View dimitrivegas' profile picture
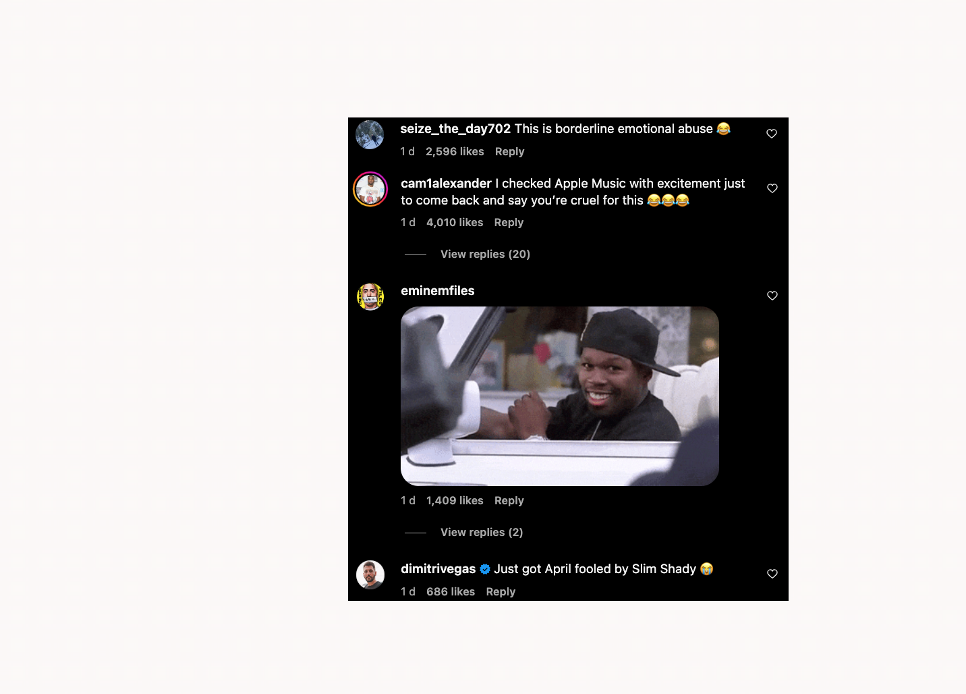 pyautogui.click(x=370, y=575)
